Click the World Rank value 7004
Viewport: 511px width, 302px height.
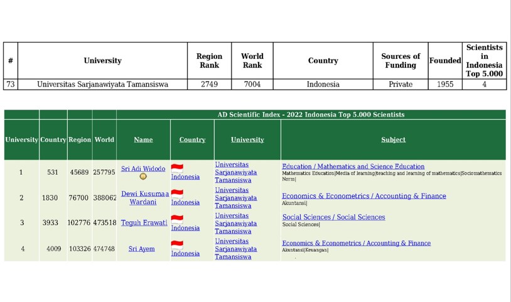[x=252, y=85]
